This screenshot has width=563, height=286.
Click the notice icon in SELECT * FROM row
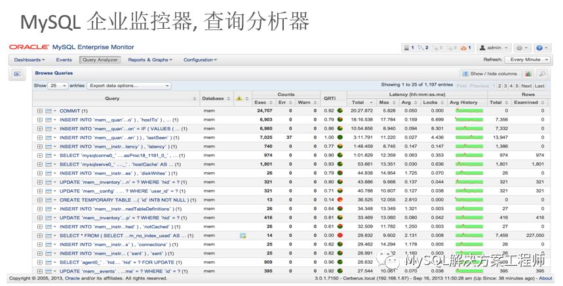tap(243, 236)
